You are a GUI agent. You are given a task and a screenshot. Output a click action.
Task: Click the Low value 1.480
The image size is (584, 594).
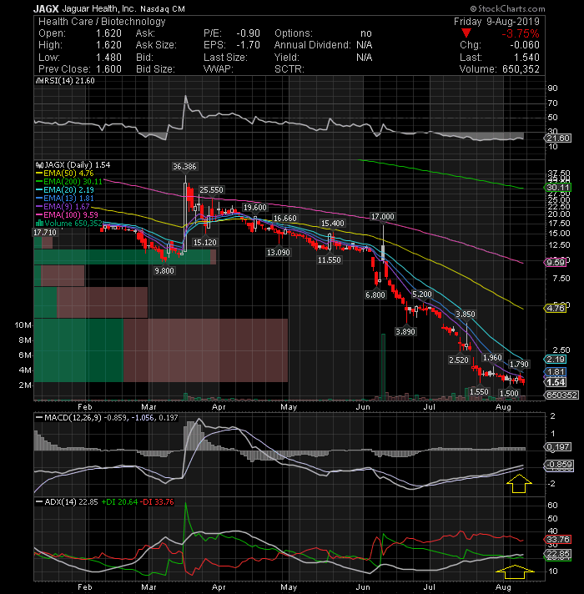pos(108,58)
